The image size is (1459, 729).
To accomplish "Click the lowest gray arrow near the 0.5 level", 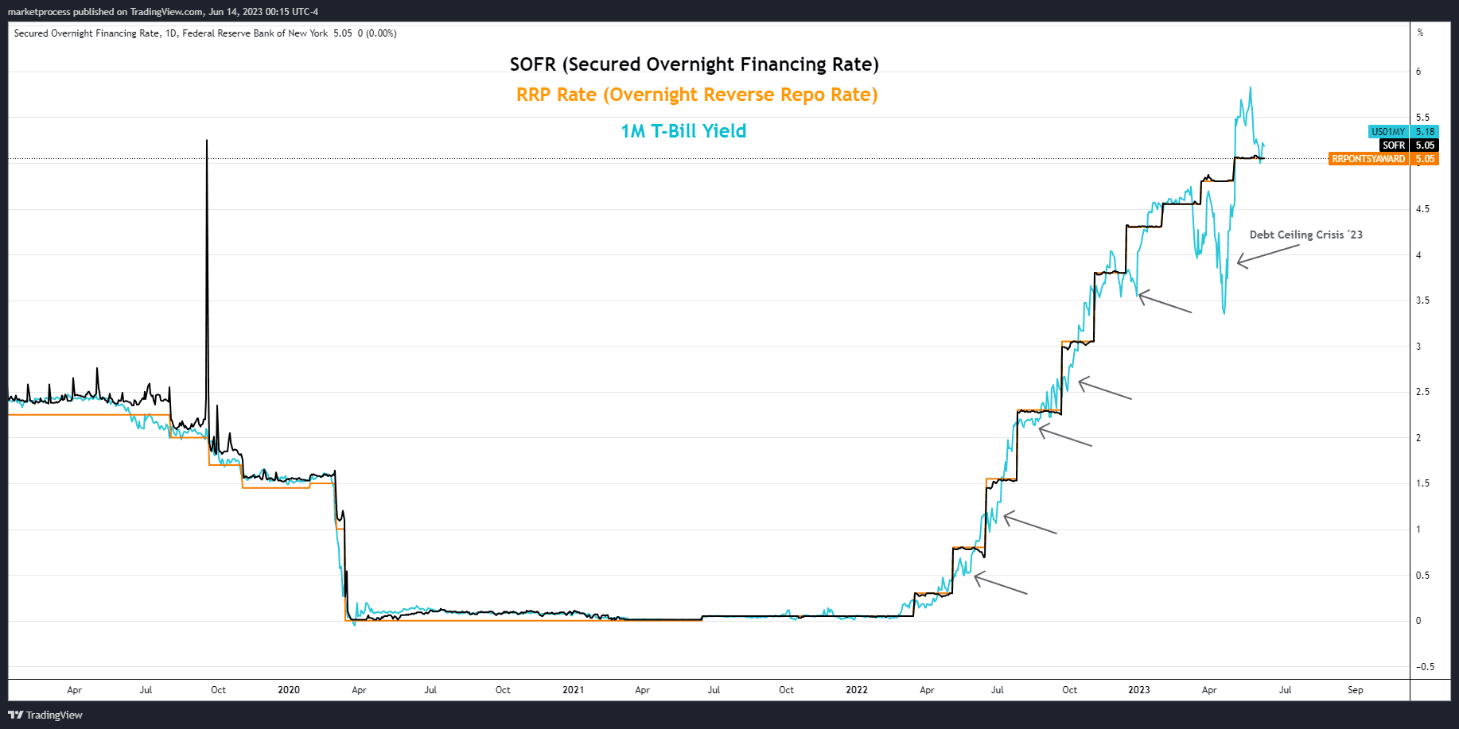I will (x=1000, y=584).
